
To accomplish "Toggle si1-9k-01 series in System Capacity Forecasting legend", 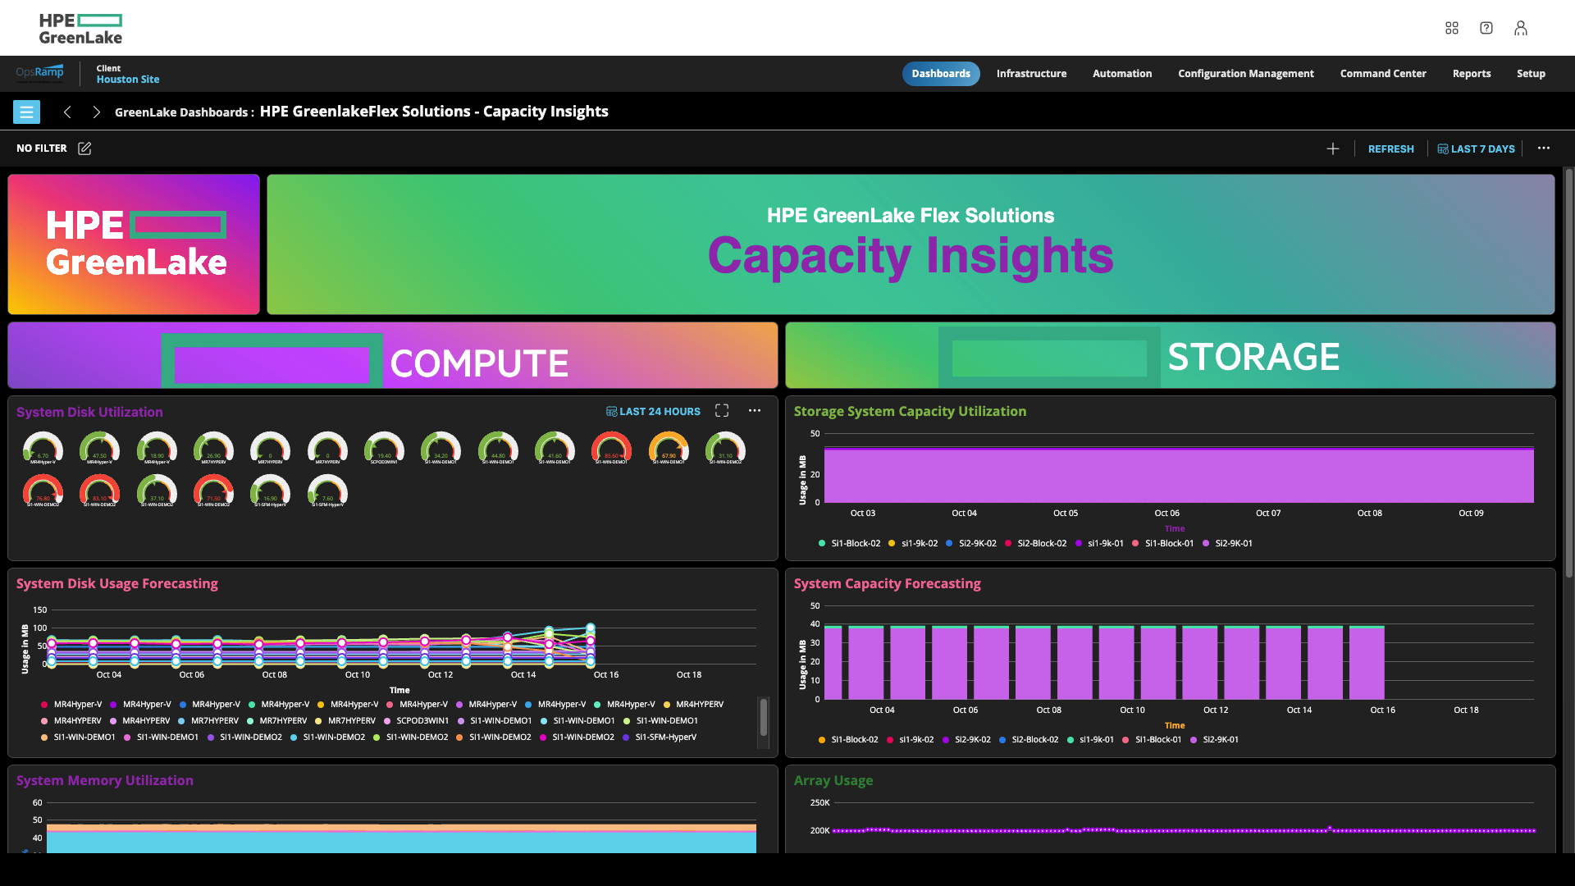I will tap(1090, 739).
